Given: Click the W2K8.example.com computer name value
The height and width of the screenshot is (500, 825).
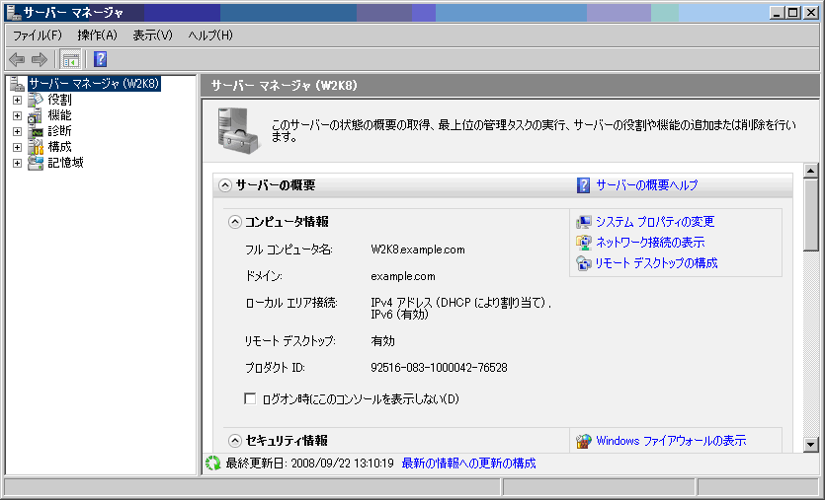Looking at the screenshot, I should [x=418, y=250].
